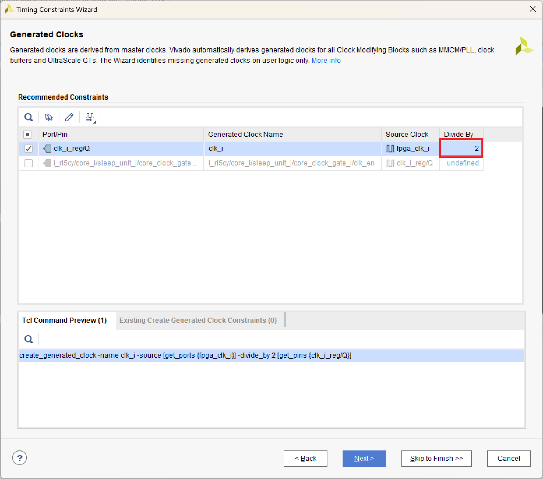Click the pencil edit icon in toolbar
The image size is (543, 479).
coord(69,117)
